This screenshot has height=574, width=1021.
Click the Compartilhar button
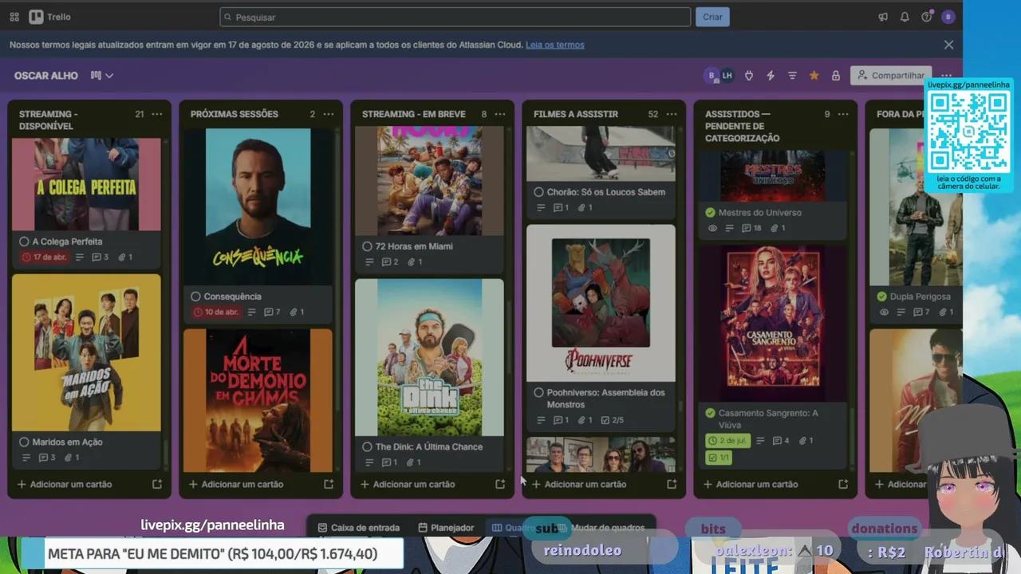pos(891,76)
